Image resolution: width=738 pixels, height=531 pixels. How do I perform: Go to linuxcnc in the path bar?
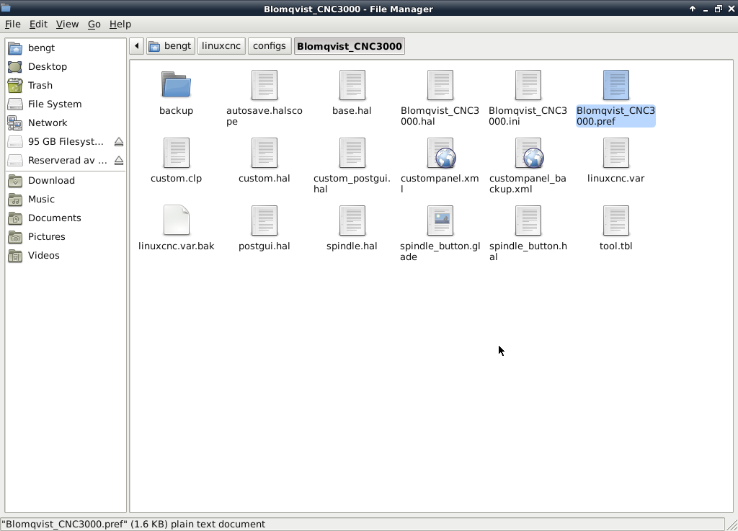pos(221,46)
